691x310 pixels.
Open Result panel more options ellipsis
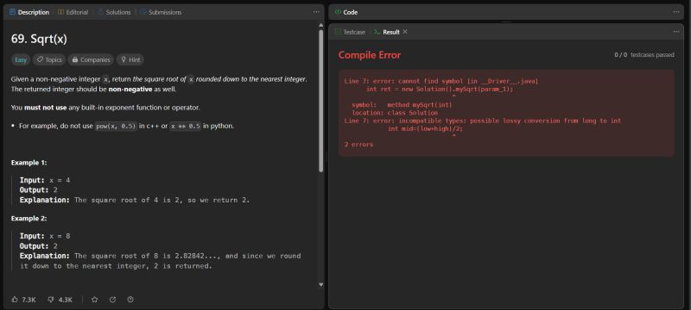pos(676,32)
